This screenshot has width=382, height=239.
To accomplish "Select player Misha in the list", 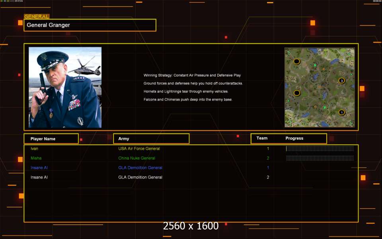I will (36, 158).
